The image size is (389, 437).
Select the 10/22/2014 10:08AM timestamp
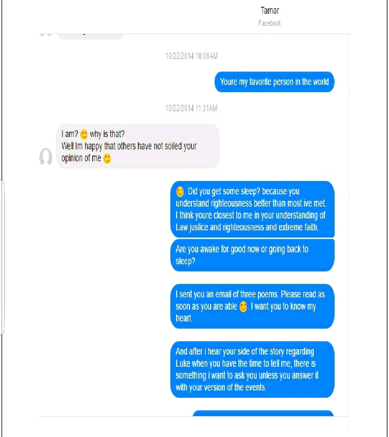point(191,56)
